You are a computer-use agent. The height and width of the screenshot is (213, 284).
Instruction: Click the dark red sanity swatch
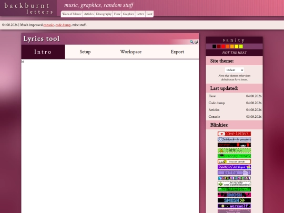(219, 47)
